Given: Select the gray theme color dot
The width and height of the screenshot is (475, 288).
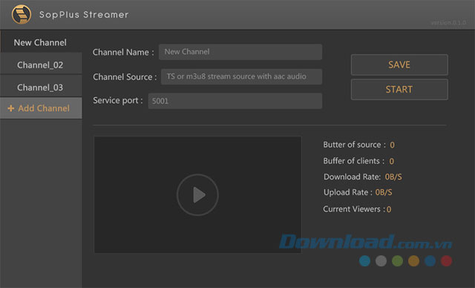Looking at the screenshot, I should point(381,261).
